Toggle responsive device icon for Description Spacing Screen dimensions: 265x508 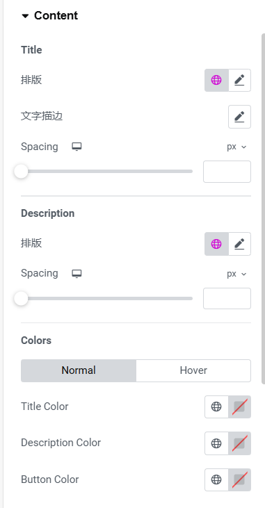pos(77,274)
